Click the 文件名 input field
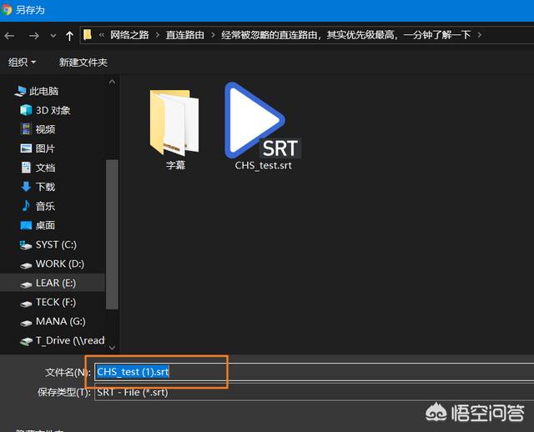 coord(314,372)
